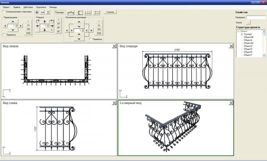Screen dimensions: 267x161
Task: Enable Синхронизовать отрисовку checkbox
Action: 4,12
